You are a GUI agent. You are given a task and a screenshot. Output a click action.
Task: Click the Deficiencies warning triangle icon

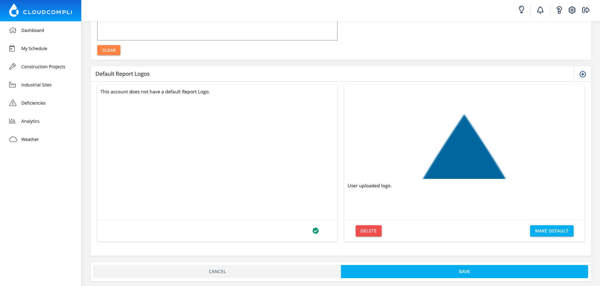(x=13, y=103)
